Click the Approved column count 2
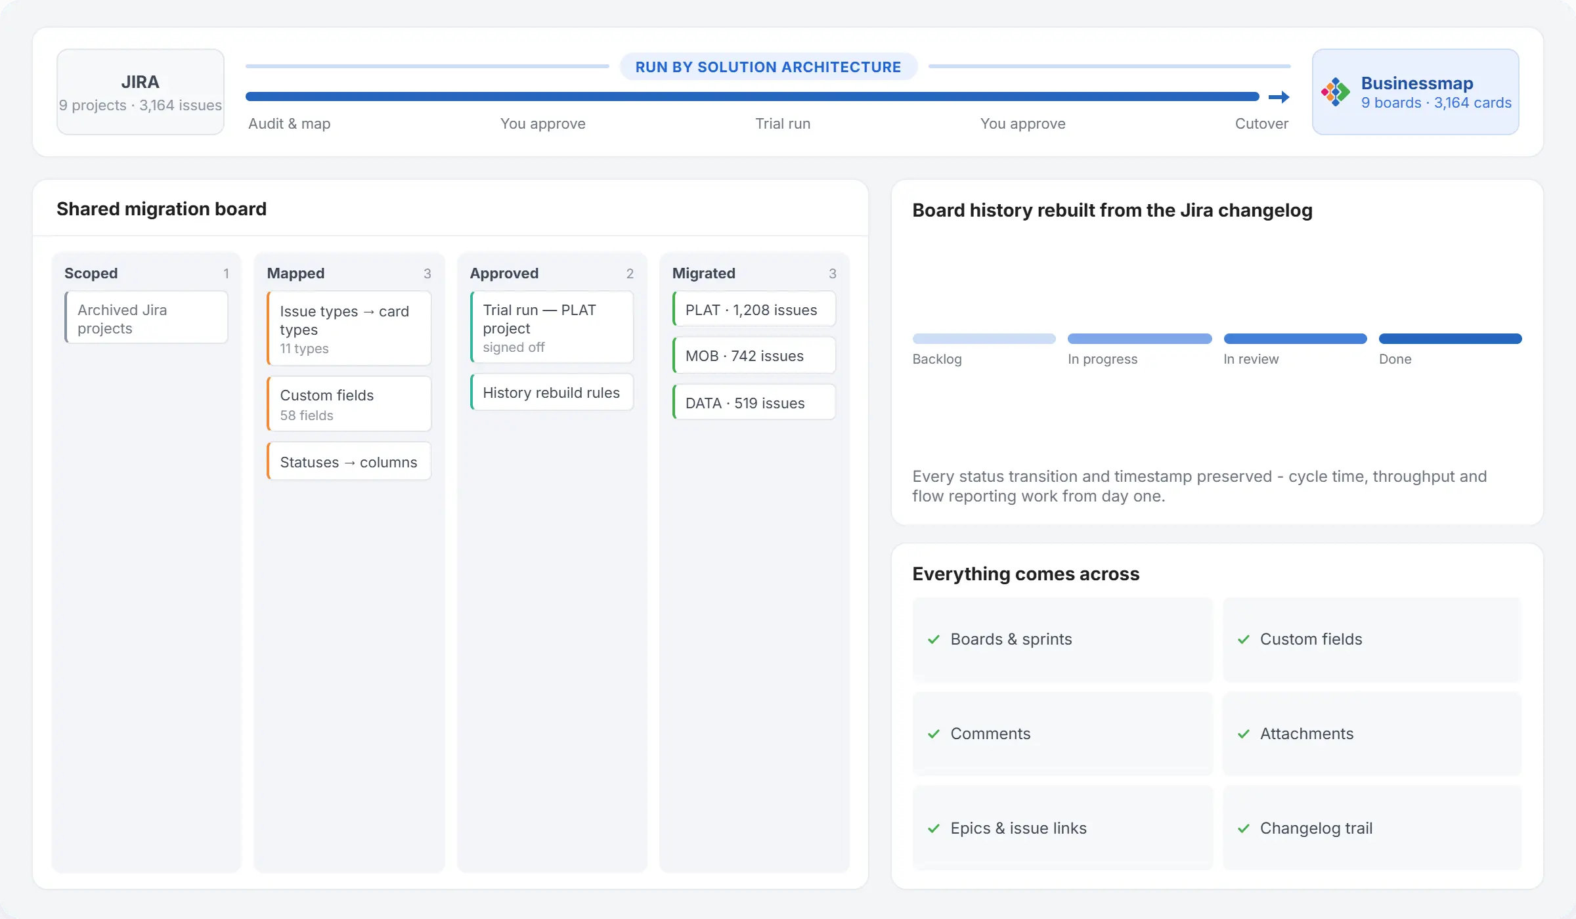 pos(630,273)
